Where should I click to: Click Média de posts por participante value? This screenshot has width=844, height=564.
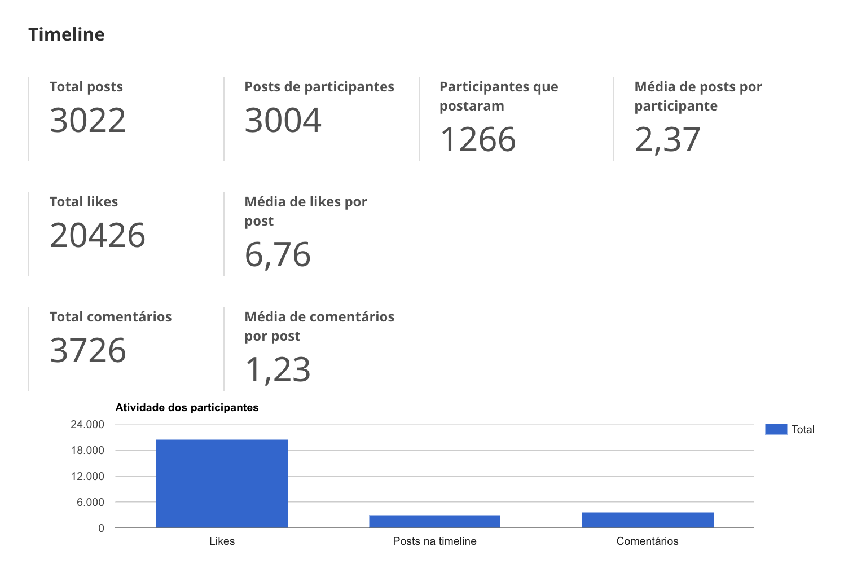(x=667, y=140)
